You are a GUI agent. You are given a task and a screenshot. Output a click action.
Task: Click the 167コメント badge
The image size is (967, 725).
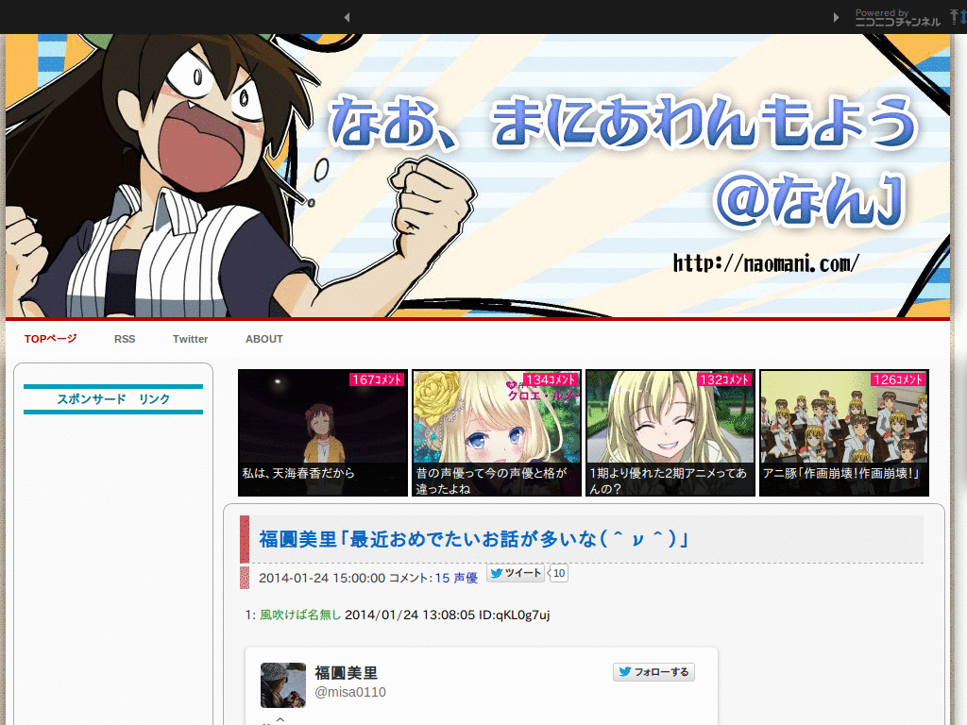tap(378, 379)
